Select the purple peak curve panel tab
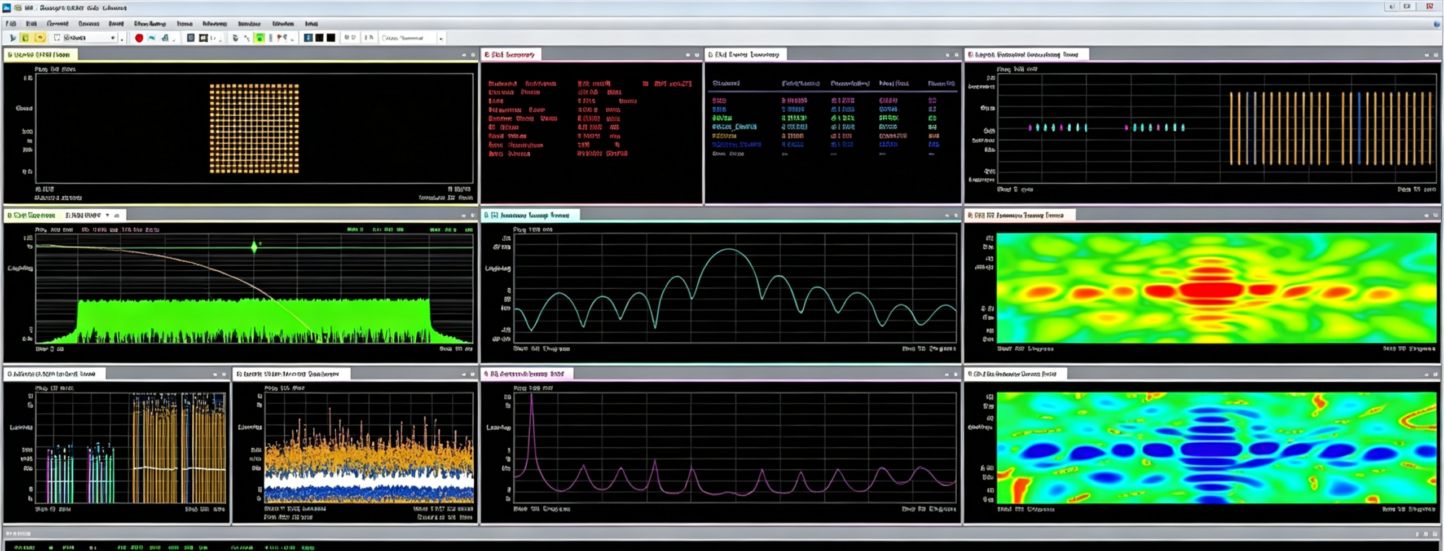1444x551 pixels. [x=526, y=374]
